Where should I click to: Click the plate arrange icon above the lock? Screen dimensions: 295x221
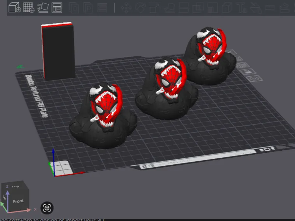(243, 65)
